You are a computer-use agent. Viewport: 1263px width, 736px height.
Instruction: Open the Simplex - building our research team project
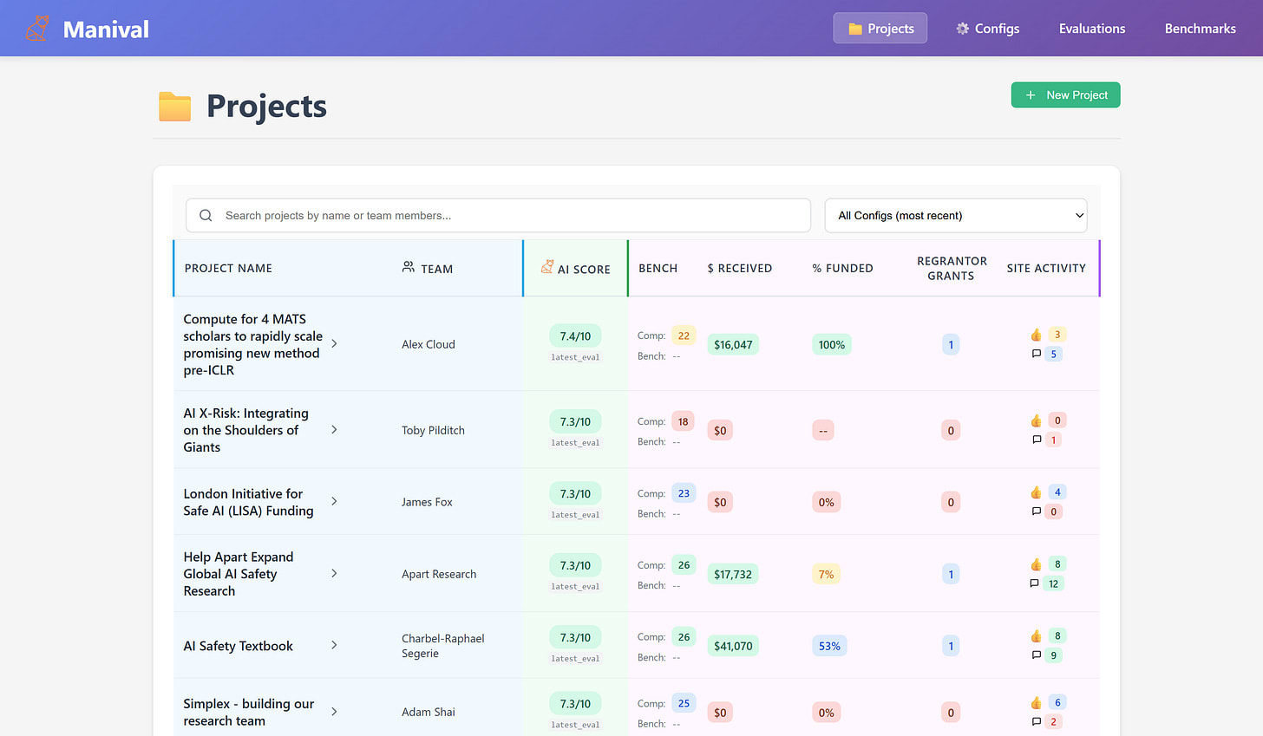[x=248, y=712]
